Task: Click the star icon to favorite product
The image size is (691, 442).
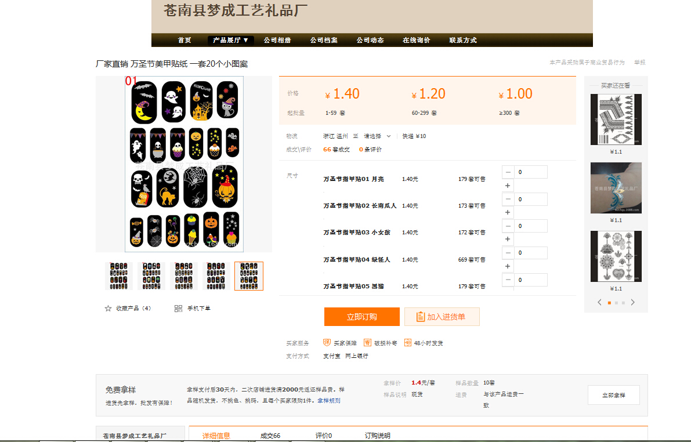Action: pos(108,309)
